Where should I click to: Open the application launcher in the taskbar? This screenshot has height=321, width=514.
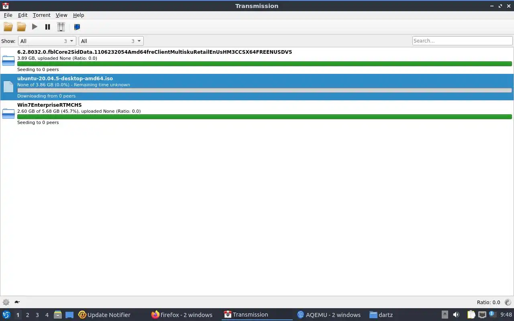point(6,315)
